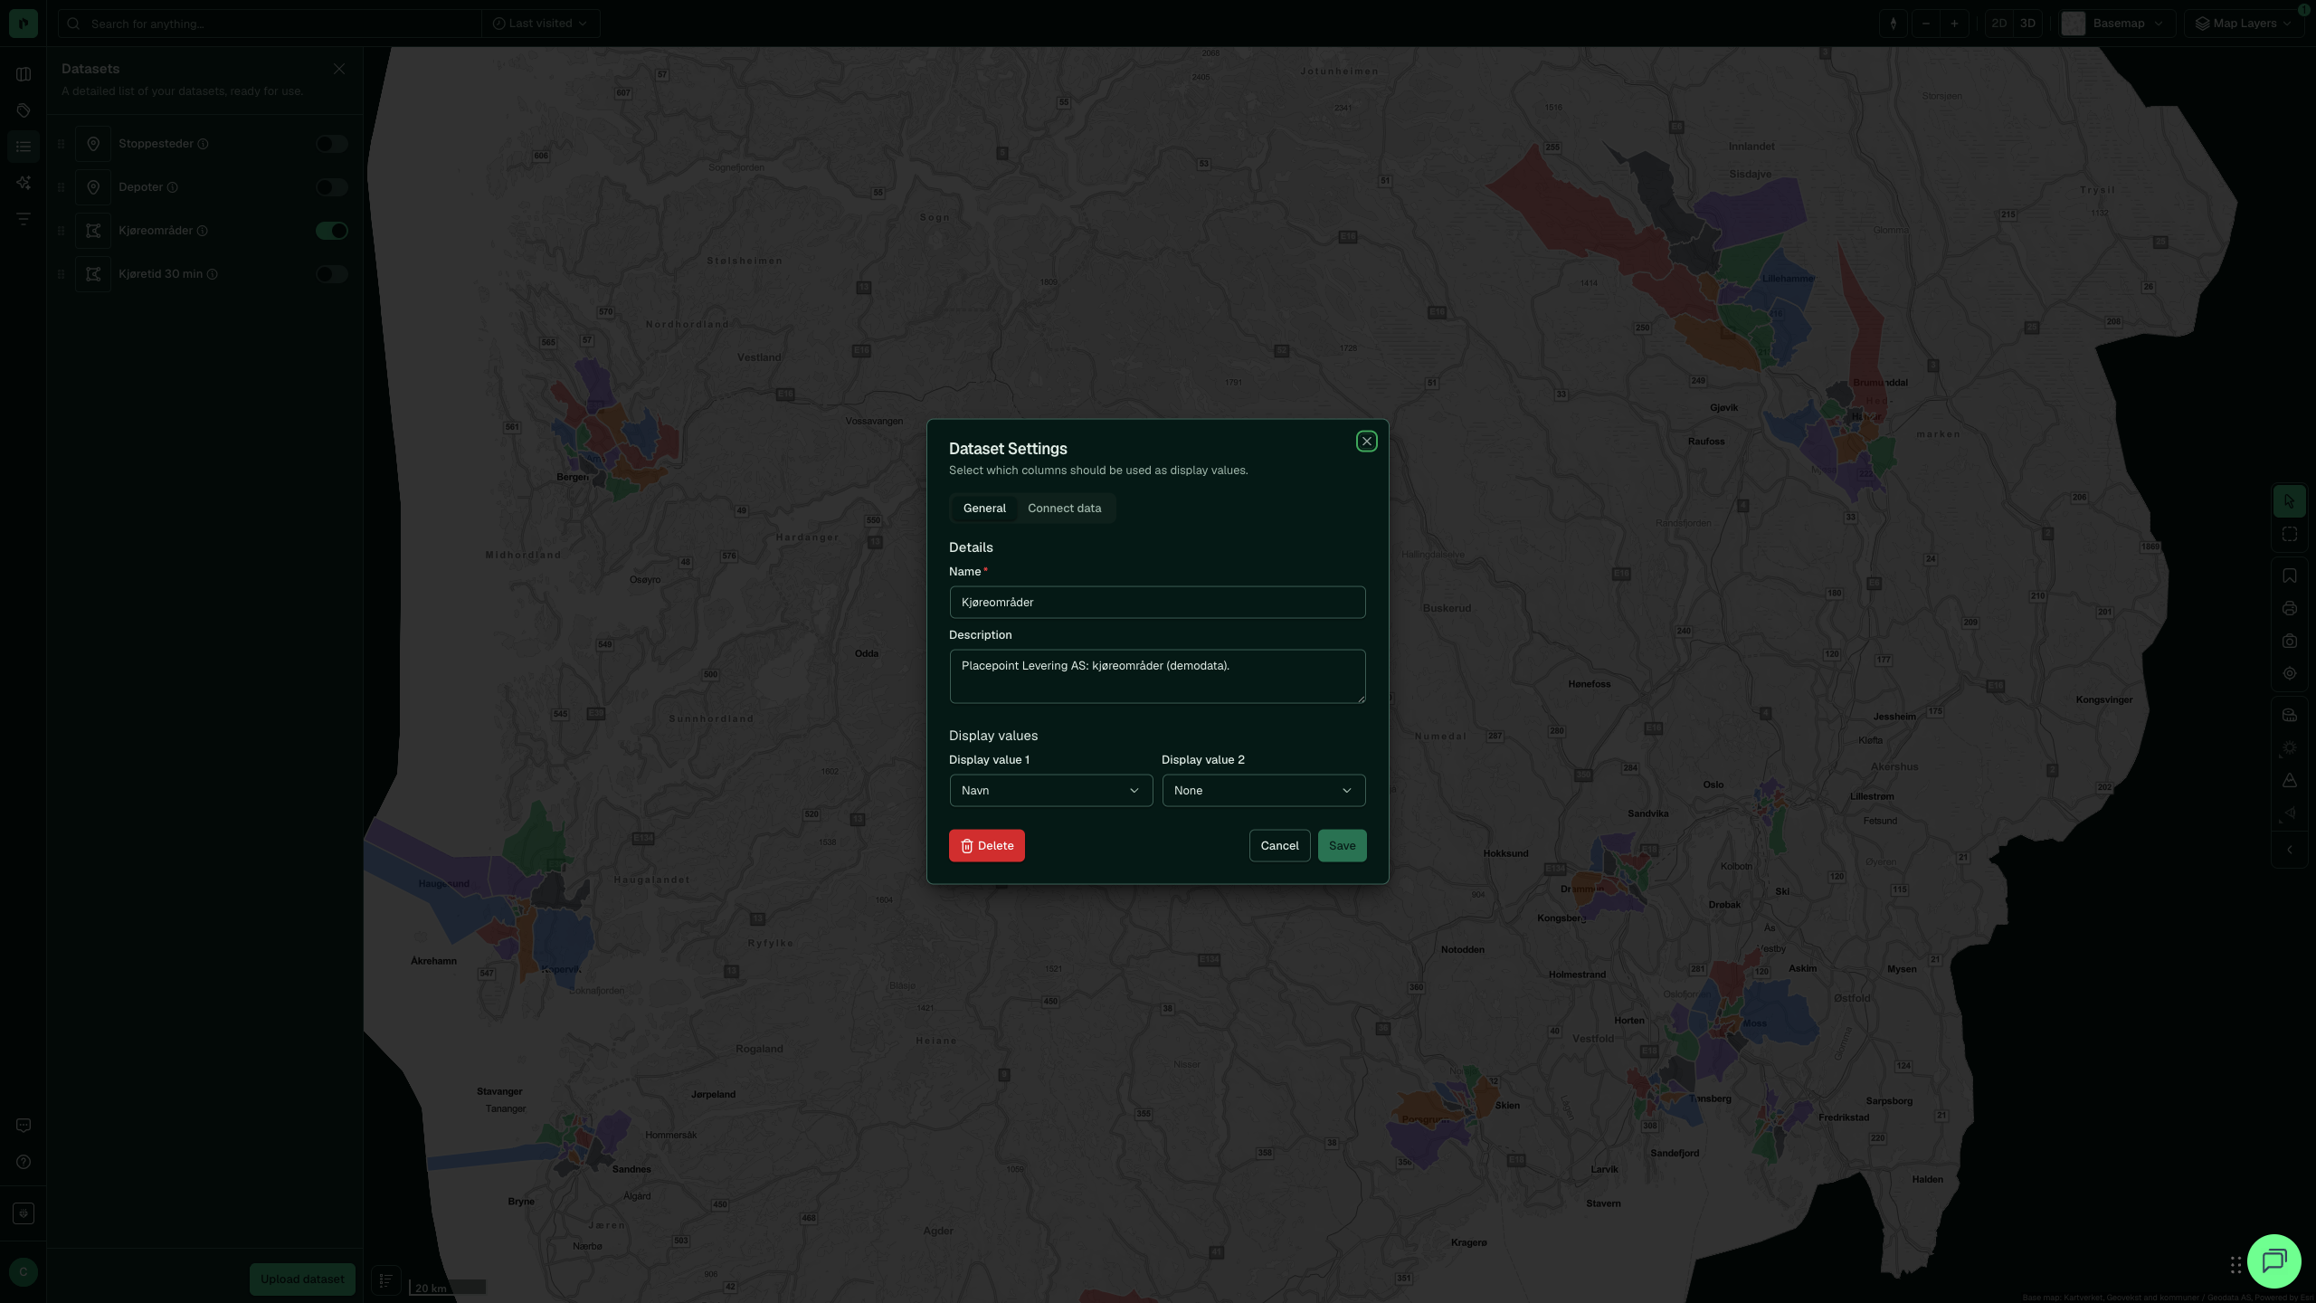Screen dimensions: 2316x1303
Task: Click the red Delete button
Action: [986, 846]
